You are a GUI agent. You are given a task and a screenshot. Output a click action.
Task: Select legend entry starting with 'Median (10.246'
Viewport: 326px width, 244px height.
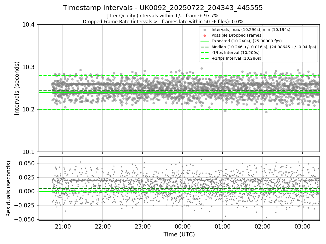coord(264,47)
